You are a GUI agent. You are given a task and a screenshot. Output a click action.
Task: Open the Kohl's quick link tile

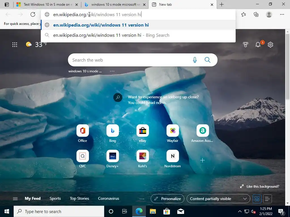pyautogui.click(x=143, y=159)
